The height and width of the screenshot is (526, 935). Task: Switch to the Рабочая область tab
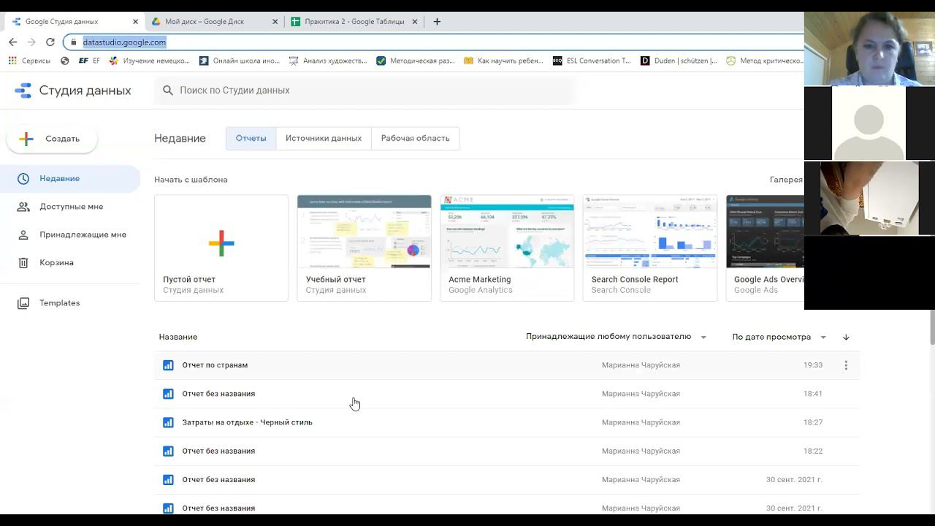coord(415,138)
